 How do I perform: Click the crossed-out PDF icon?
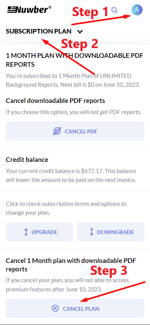tap(57, 131)
